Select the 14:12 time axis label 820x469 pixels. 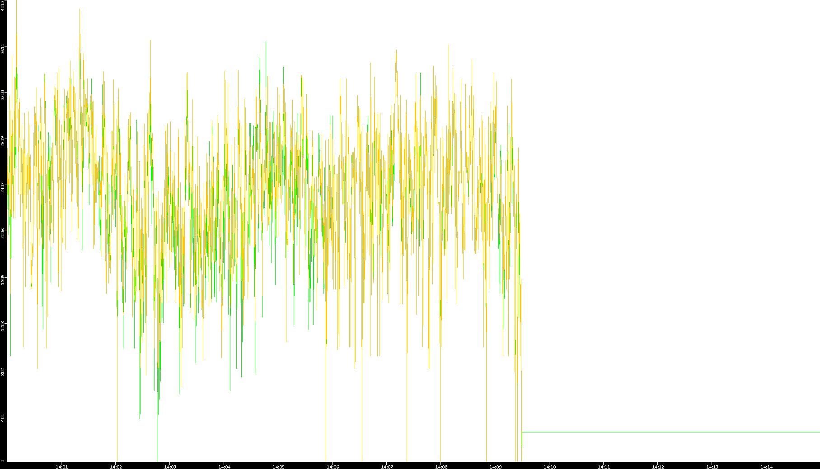(658, 466)
